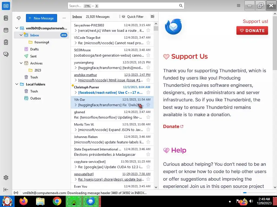Compose with the New Message button
The image size is (277, 207).
pyautogui.click(x=41, y=18)
